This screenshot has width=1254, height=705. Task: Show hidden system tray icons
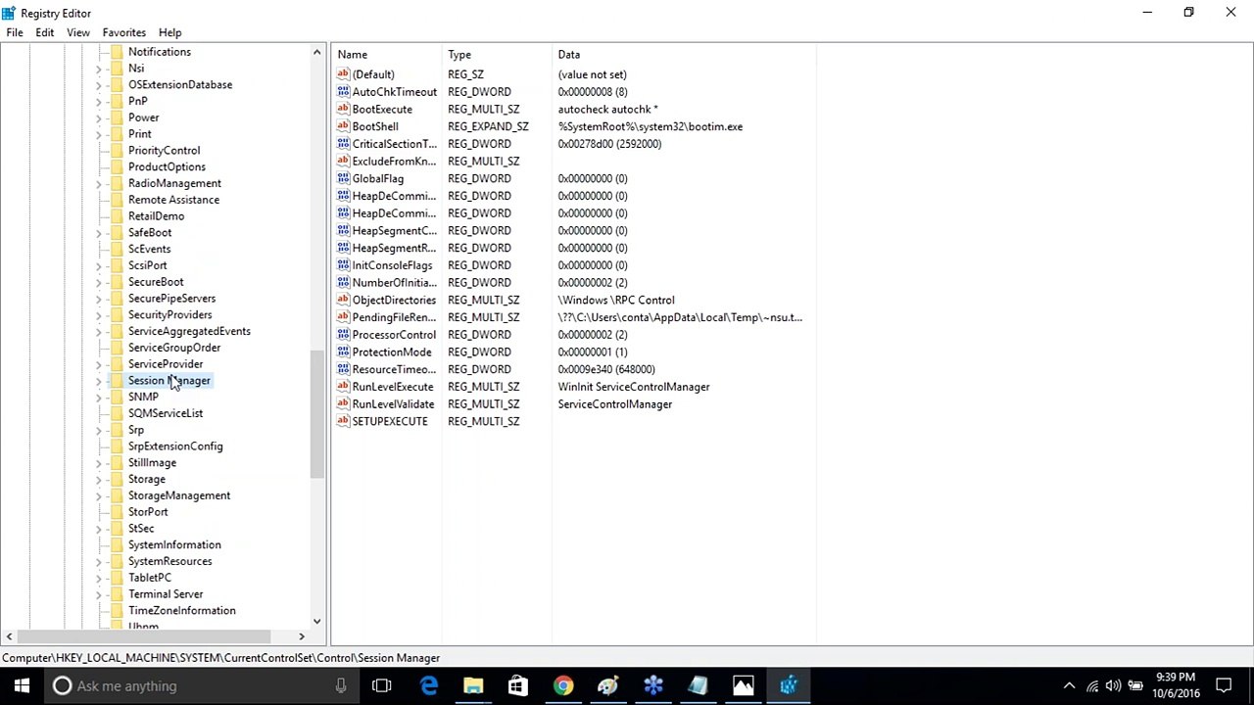1069,685
